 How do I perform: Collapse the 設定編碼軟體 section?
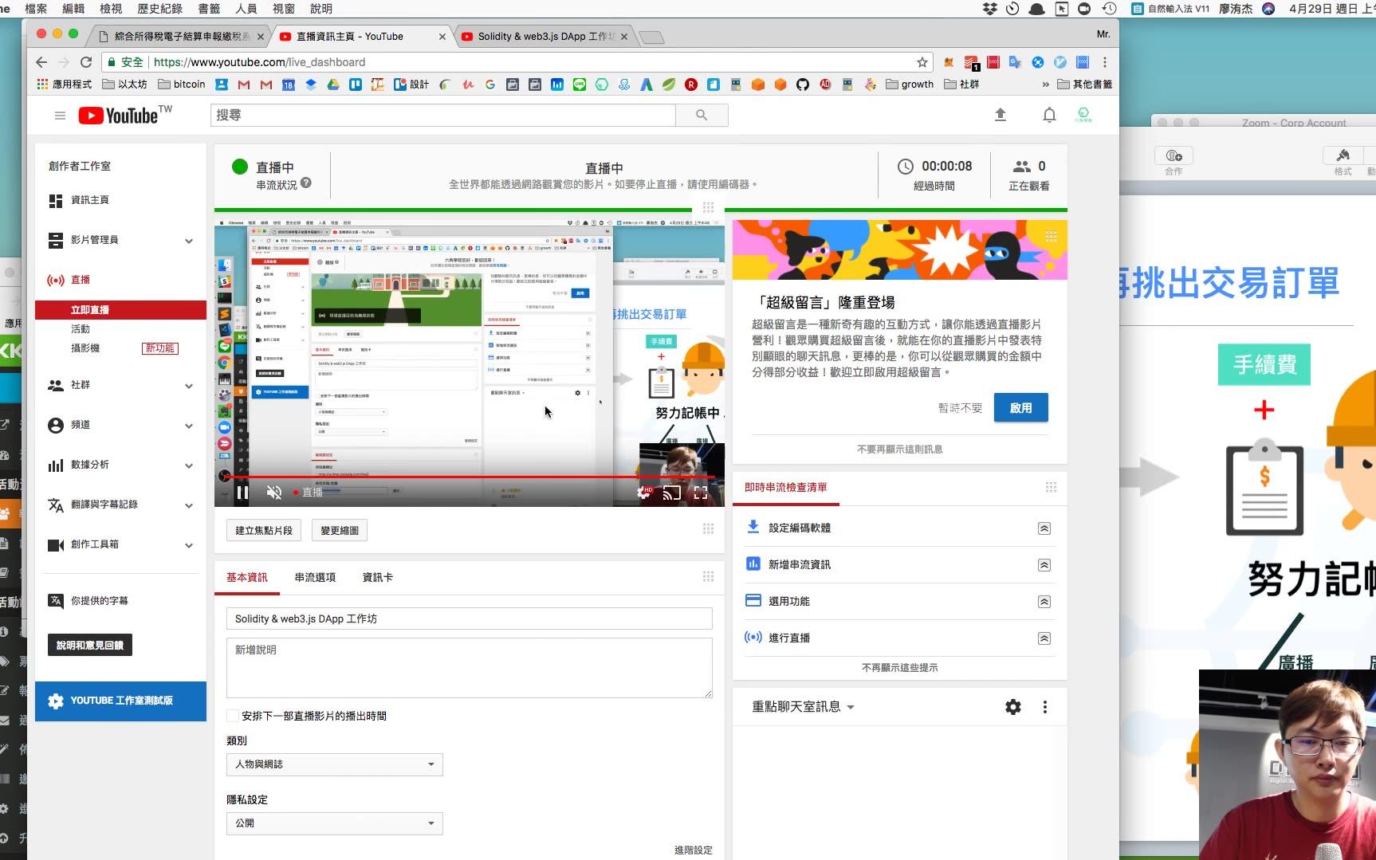(x=1044, y=528)
